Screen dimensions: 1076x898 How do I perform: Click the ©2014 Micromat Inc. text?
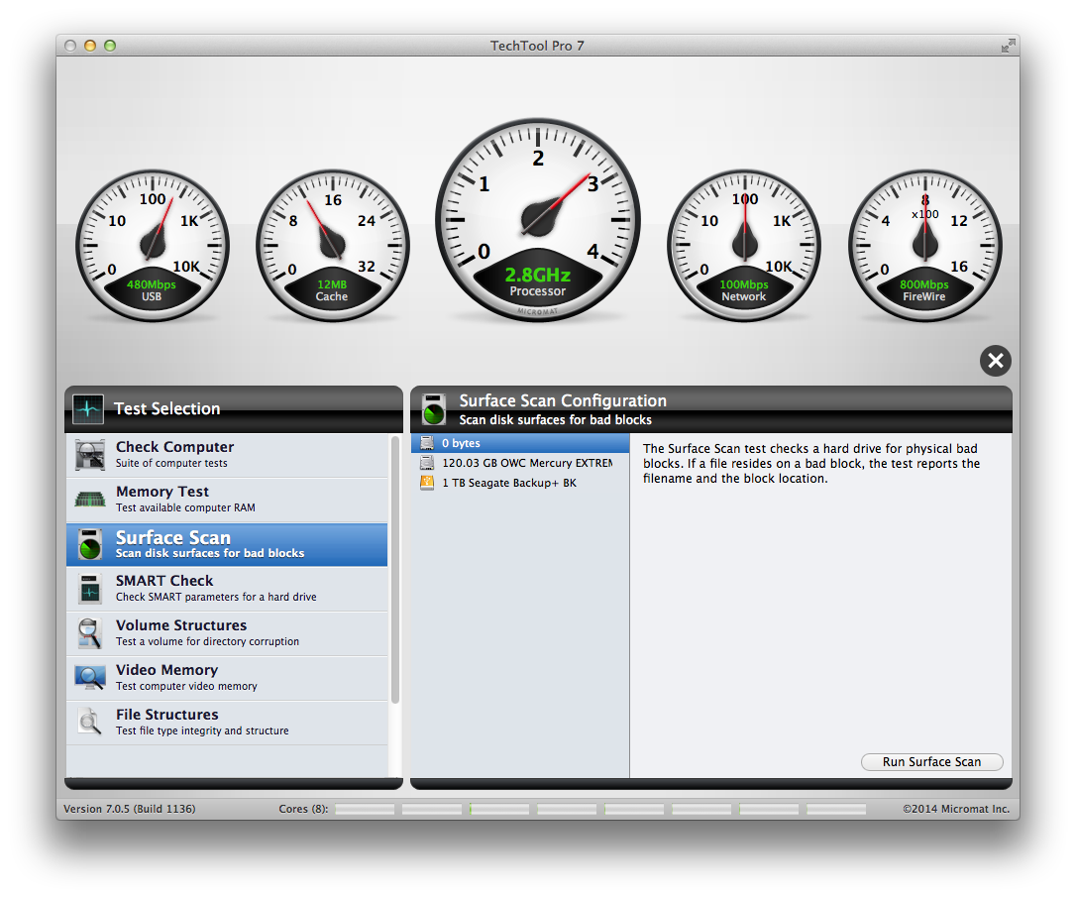tap(956, 809)
